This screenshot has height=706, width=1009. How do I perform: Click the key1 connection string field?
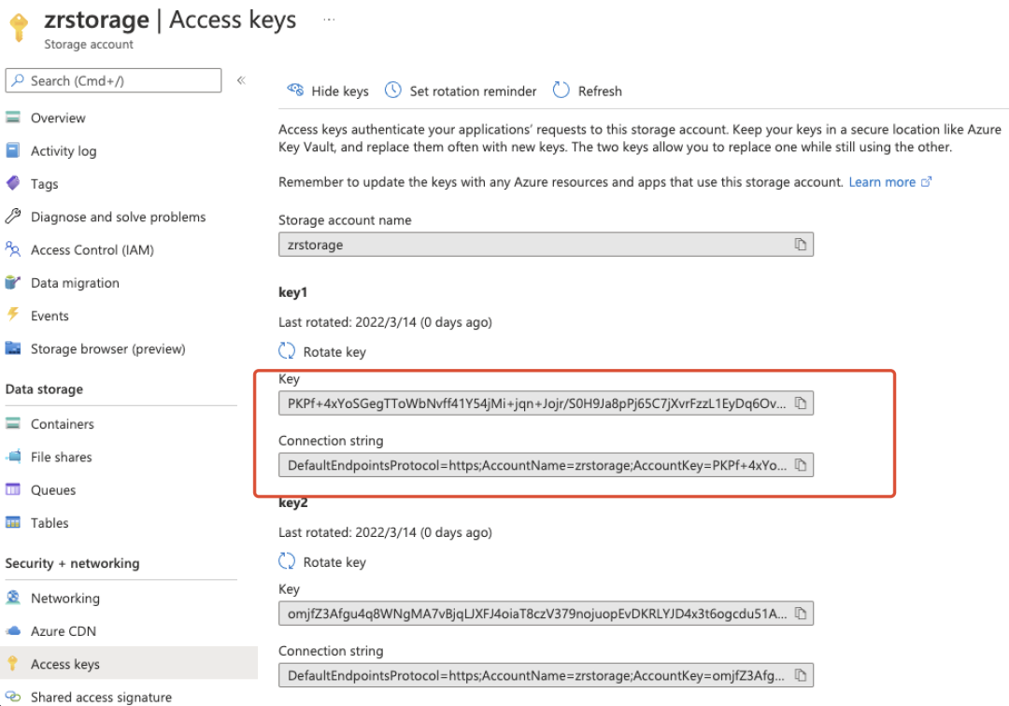tap(534, 465)
